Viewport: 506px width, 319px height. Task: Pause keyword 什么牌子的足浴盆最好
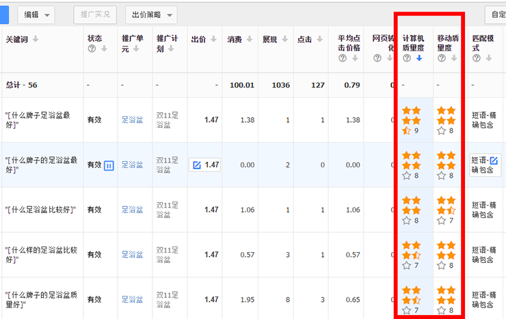[109, 165]
